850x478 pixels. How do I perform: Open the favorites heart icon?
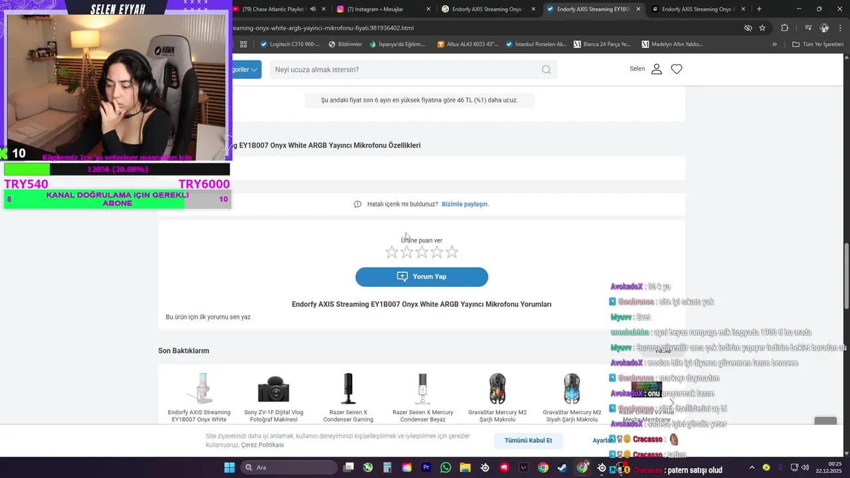pos(677,69)
